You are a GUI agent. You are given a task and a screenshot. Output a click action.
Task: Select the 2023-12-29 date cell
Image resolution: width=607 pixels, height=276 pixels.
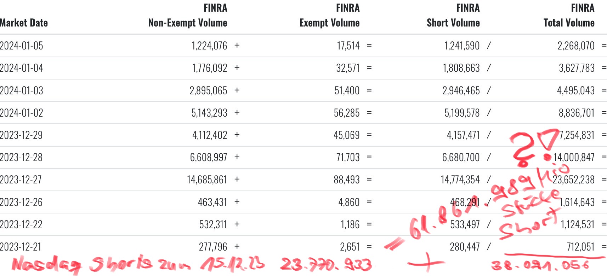[21, 135]
